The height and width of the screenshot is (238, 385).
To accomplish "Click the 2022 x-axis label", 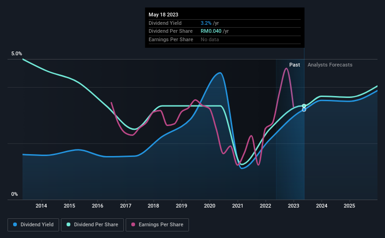I will pyautogui.click(x=265, y=206).
